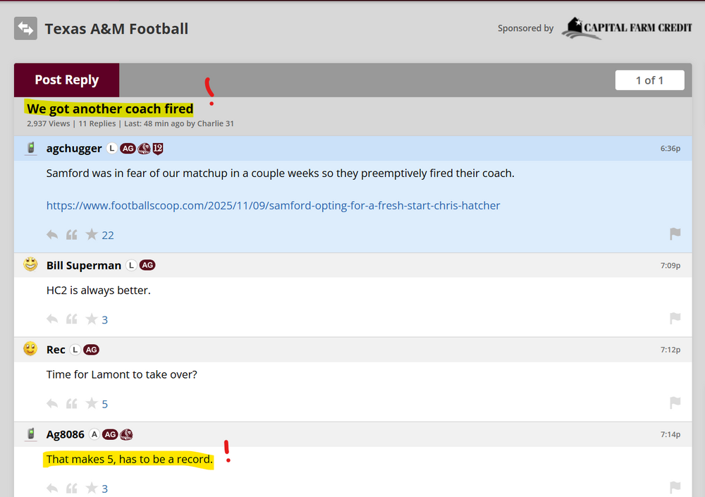Open Bill Superman's profile name
This screenshot has height=497, width=705.
[83, 266]
